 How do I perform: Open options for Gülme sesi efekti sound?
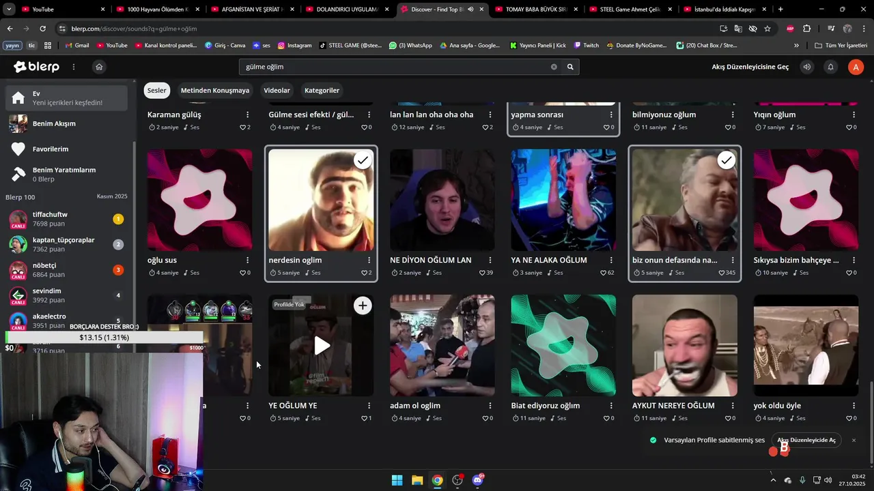pyautogui.click(x=369, y=115)
